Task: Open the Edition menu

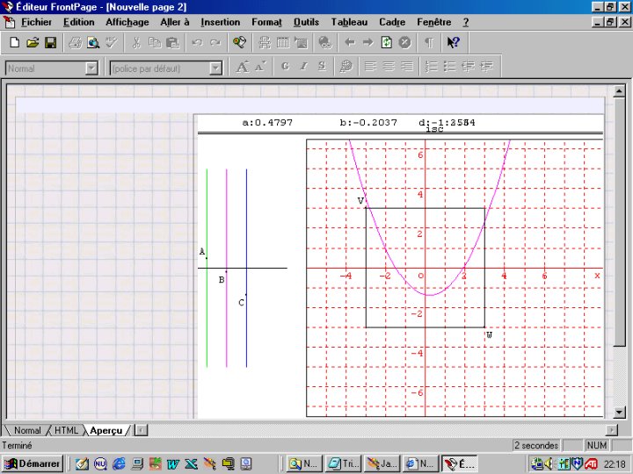Action: [x=79, y=22]
